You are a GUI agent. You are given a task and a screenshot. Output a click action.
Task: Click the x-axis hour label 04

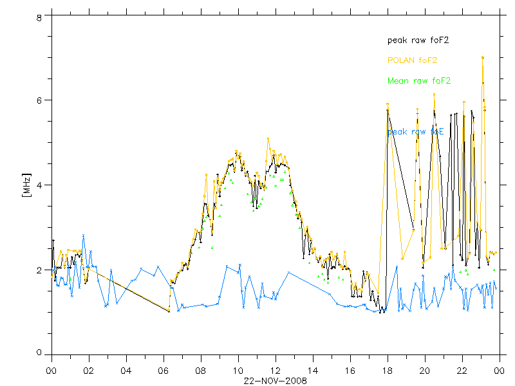click(x=126, y=371)
